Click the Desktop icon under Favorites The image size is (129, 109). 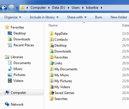click(10, 33)
